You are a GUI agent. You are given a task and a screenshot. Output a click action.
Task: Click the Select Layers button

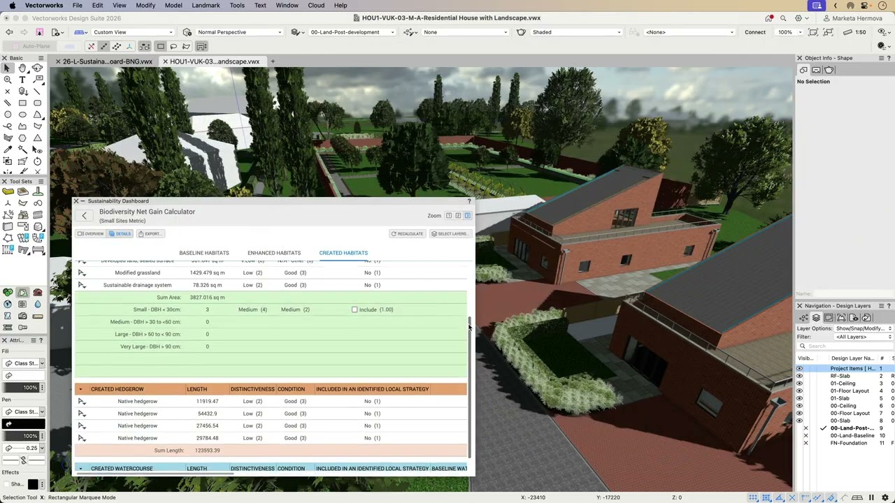(449, 234)
